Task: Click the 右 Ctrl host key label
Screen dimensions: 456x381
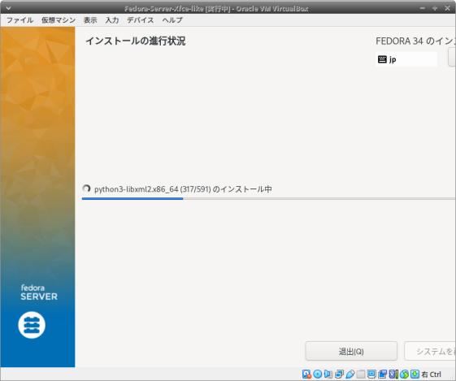Action: click(x=432, y=375)
